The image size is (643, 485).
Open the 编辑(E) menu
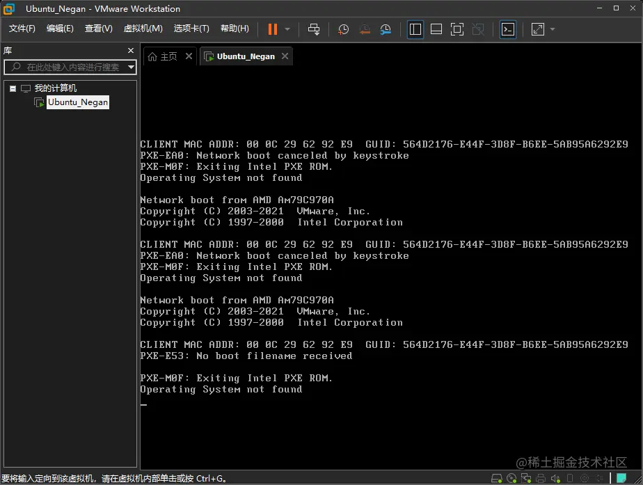[x=60, y=29]
